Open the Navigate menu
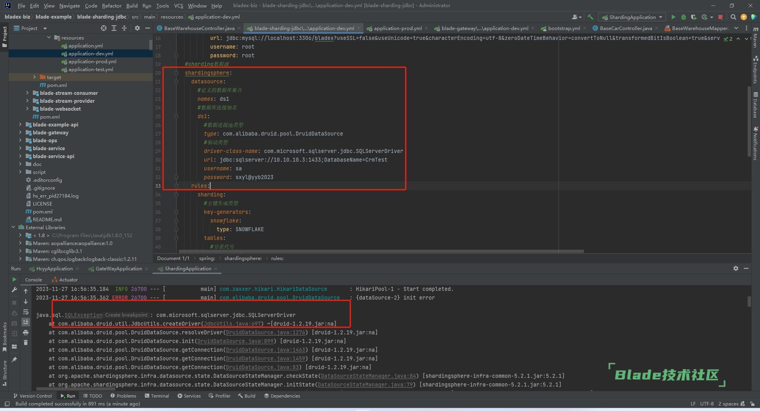The image size is (760, 411). click(70, 6)
